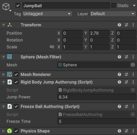Click the Position X field
Viewport: 137px width, 135px height.
pyautogui.click(x=72, y=33)
